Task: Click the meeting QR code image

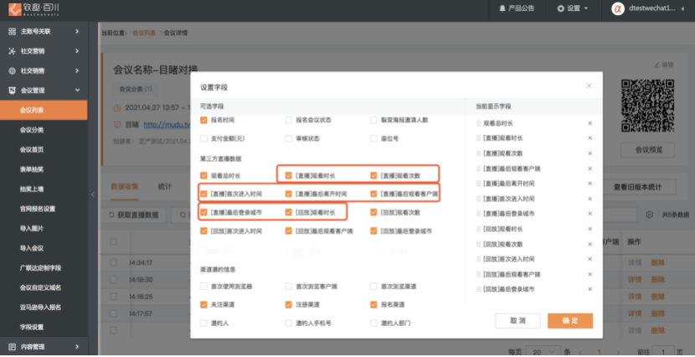Action: (647, 106)
